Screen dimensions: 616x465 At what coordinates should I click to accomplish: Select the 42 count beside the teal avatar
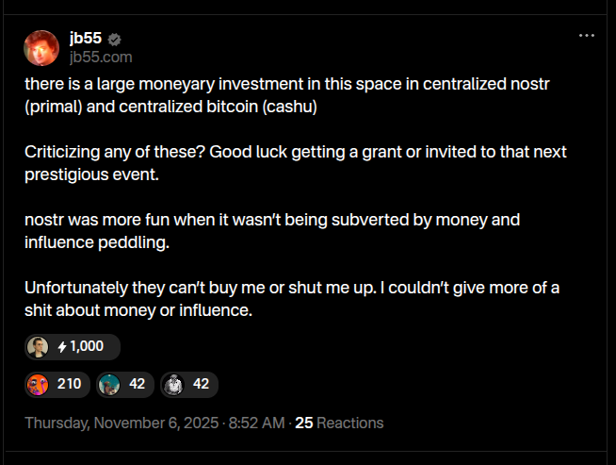point(137,384)
